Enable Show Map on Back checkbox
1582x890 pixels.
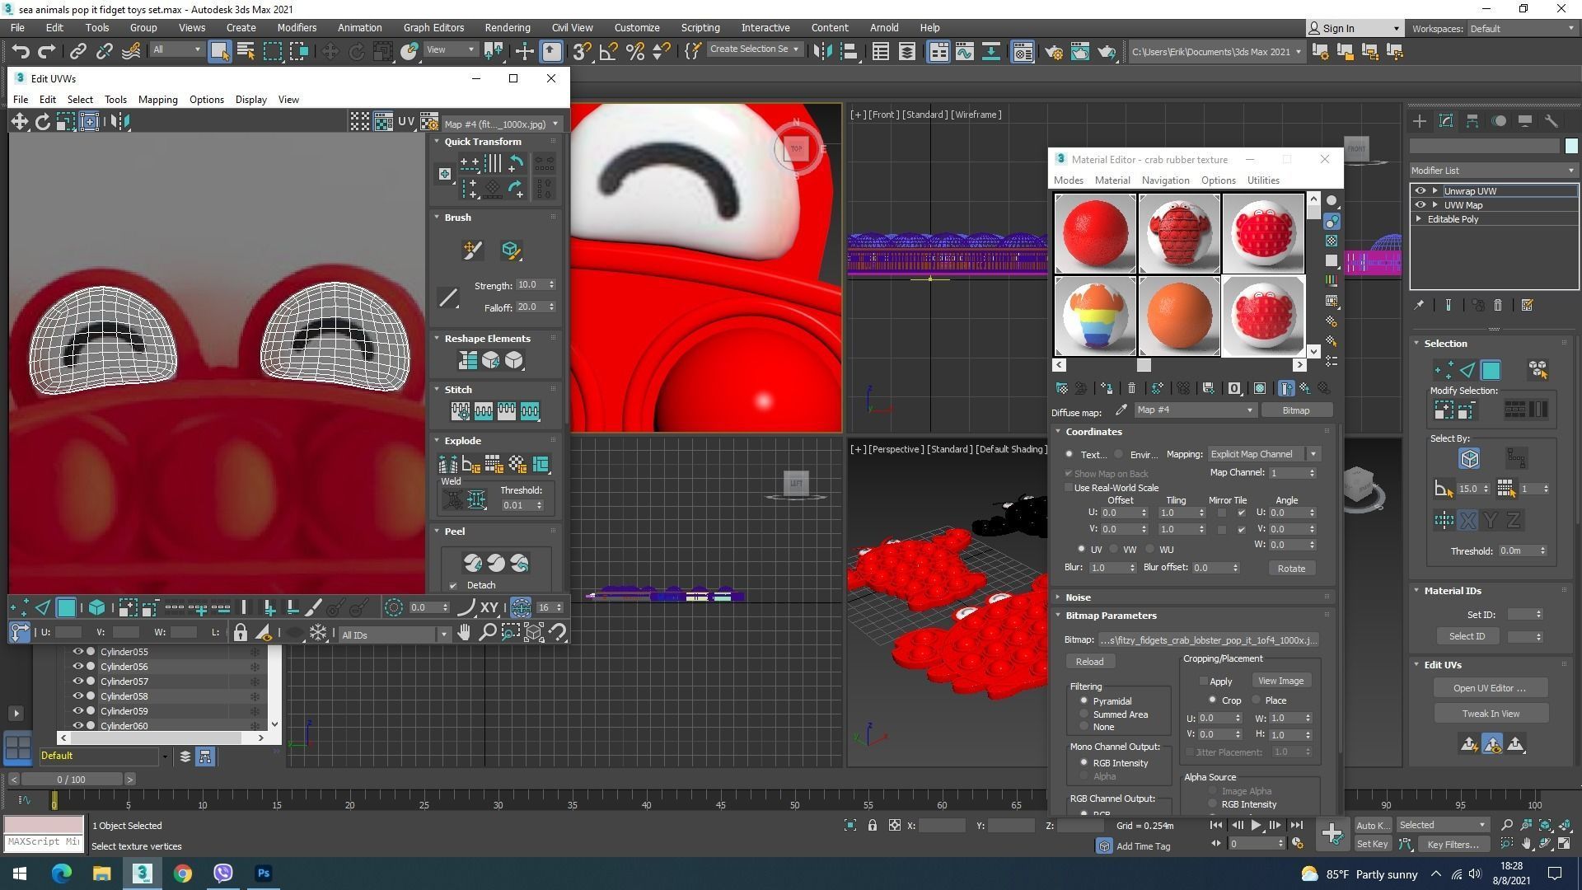1069,474
